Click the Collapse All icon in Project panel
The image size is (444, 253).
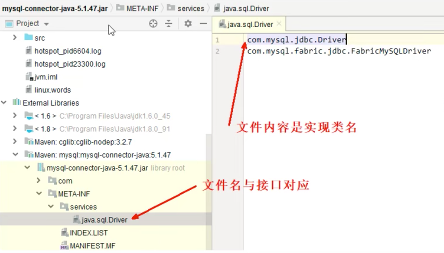168,23
